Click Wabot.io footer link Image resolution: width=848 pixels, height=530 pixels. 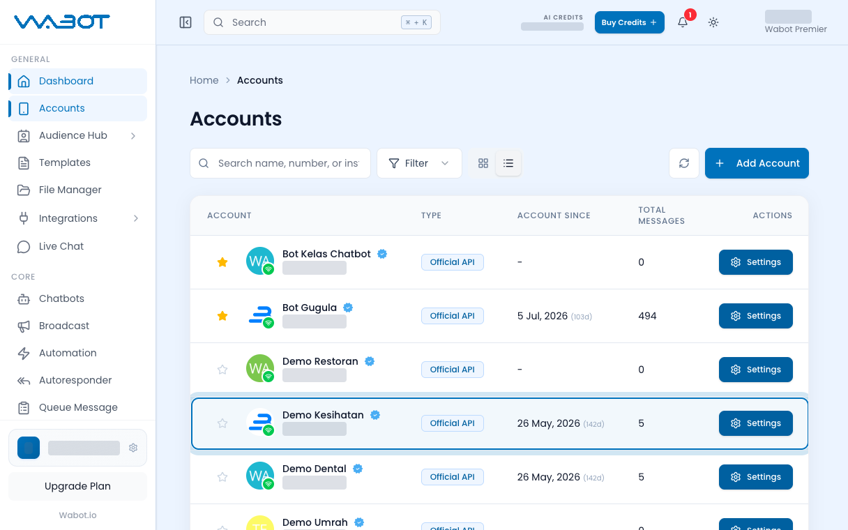point(77,515)
